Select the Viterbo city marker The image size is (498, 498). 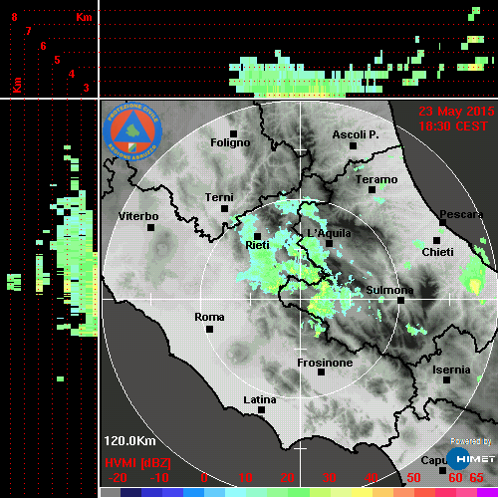tap(150, 228)
